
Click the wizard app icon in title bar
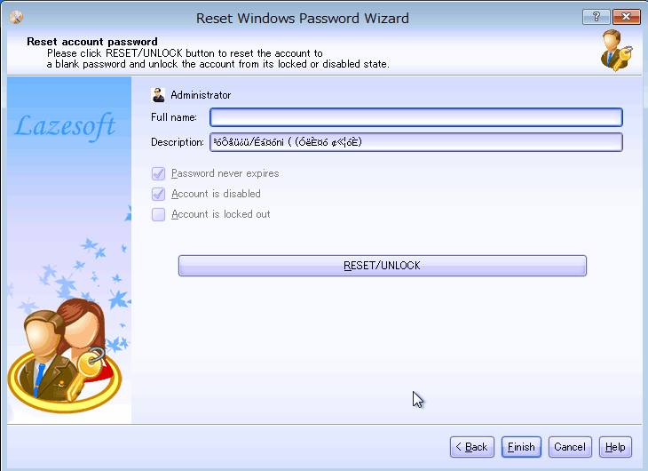16,18
